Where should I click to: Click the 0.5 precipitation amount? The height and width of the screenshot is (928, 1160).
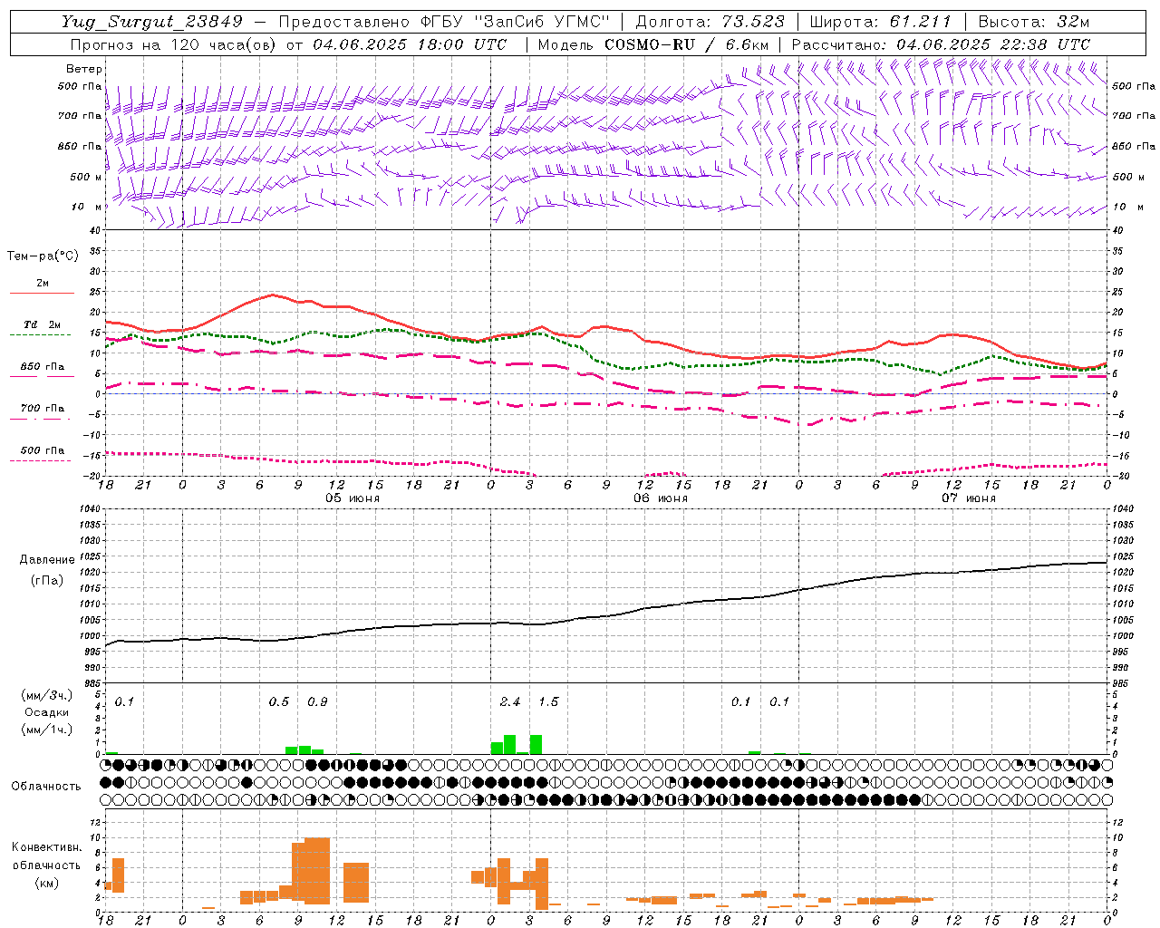tap(279, 701)
